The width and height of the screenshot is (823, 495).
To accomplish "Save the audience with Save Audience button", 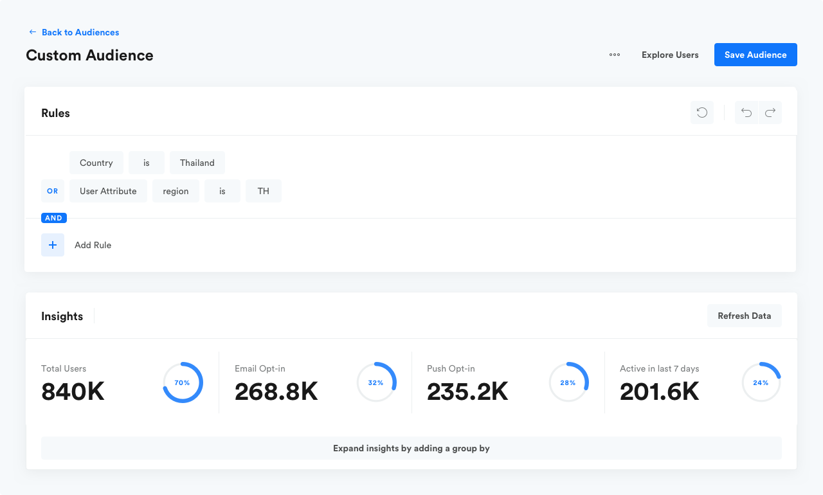I will pyautogui.click(x=755, y=55).
